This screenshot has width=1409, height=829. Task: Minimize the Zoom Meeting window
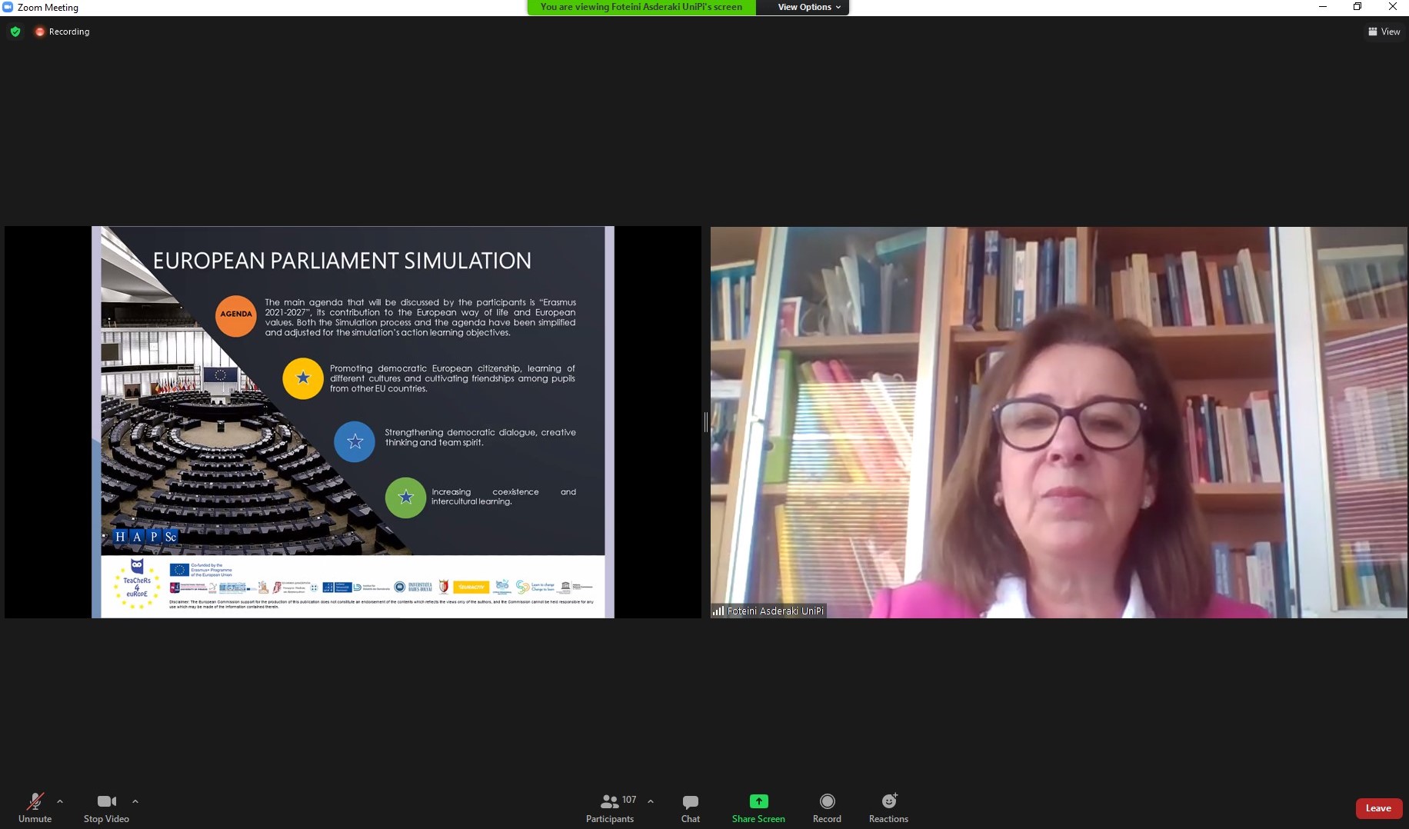pyautogui.click(x=1323, y=7)
